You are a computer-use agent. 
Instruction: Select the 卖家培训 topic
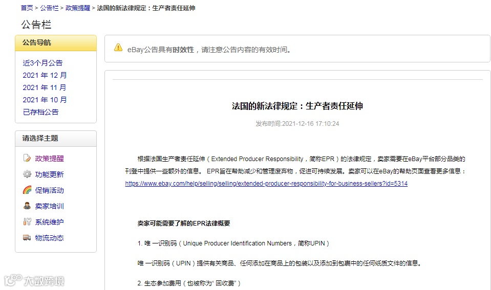pyautogui.click(x=50, y=206)
